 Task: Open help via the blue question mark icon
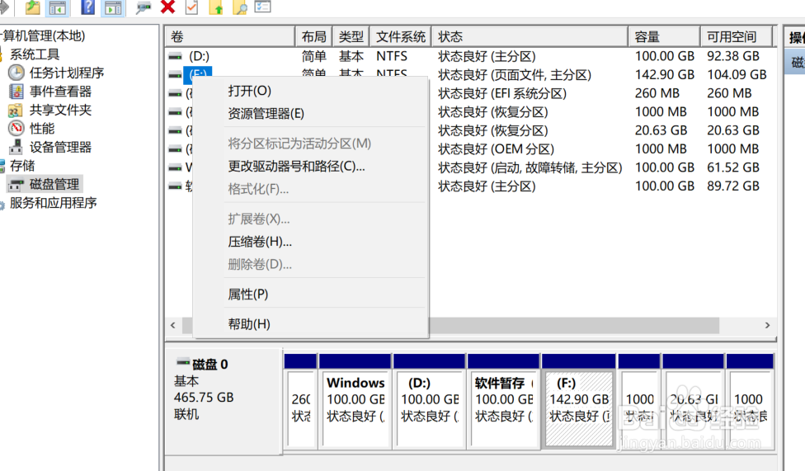click(87, 7)
